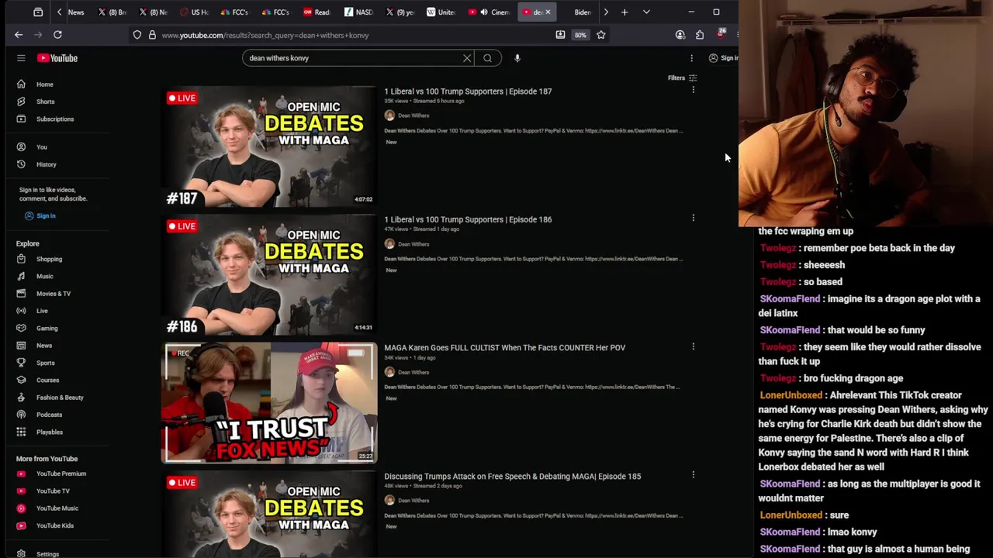Open the Filters control

[683, 78]
